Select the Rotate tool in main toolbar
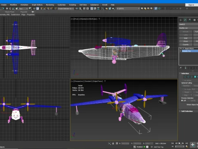 tap(10, 9)
